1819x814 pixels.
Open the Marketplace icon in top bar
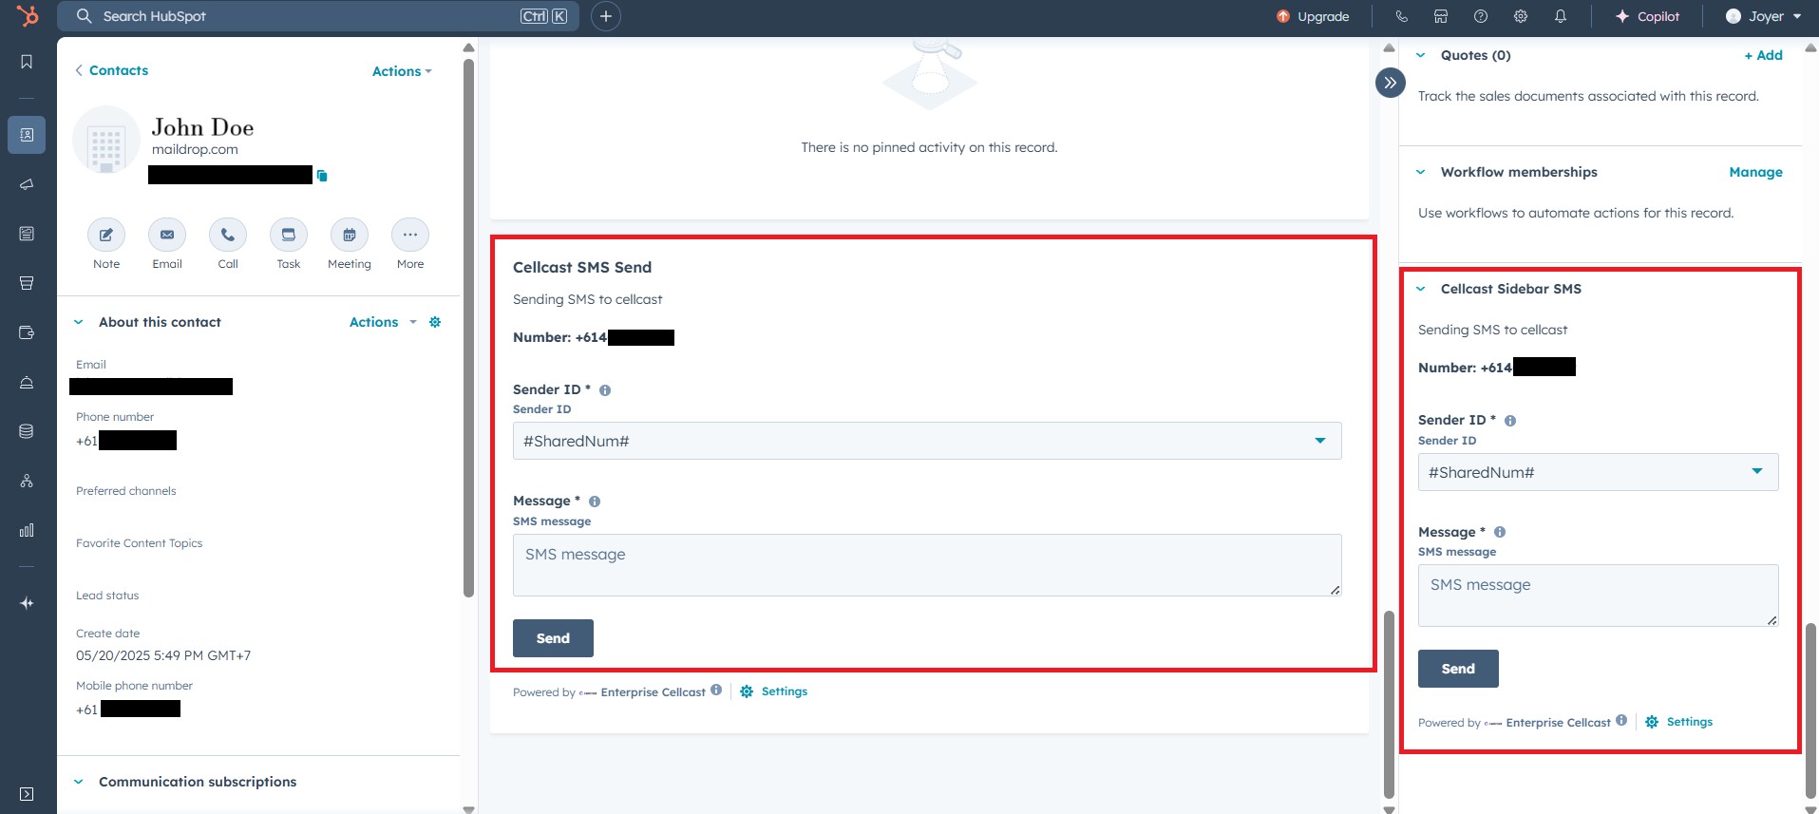[x=1441, y=16]
